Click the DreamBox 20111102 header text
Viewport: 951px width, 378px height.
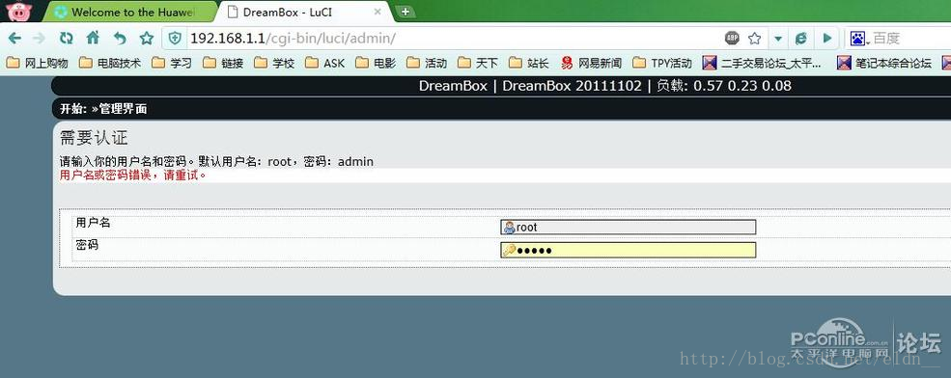[x=572, y=86]
